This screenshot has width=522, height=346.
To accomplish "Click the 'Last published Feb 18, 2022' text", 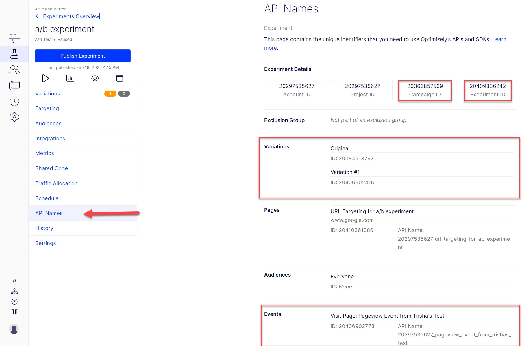I will (83, 67).
